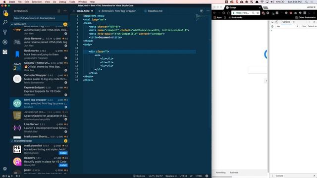This screenshot has width=317, height=178.
Task: Click the Search Extensions in Marketplace field
Action: coord(40,18)
